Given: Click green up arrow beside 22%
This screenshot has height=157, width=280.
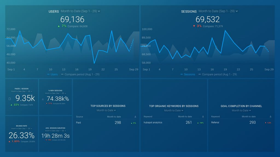Looking at the screenshot, I should [x=11, y=105].
